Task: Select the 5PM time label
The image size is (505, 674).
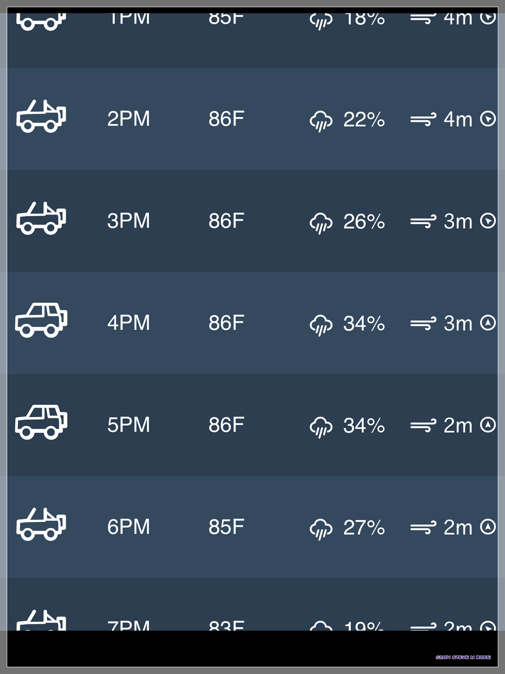Action: [128, 425]
